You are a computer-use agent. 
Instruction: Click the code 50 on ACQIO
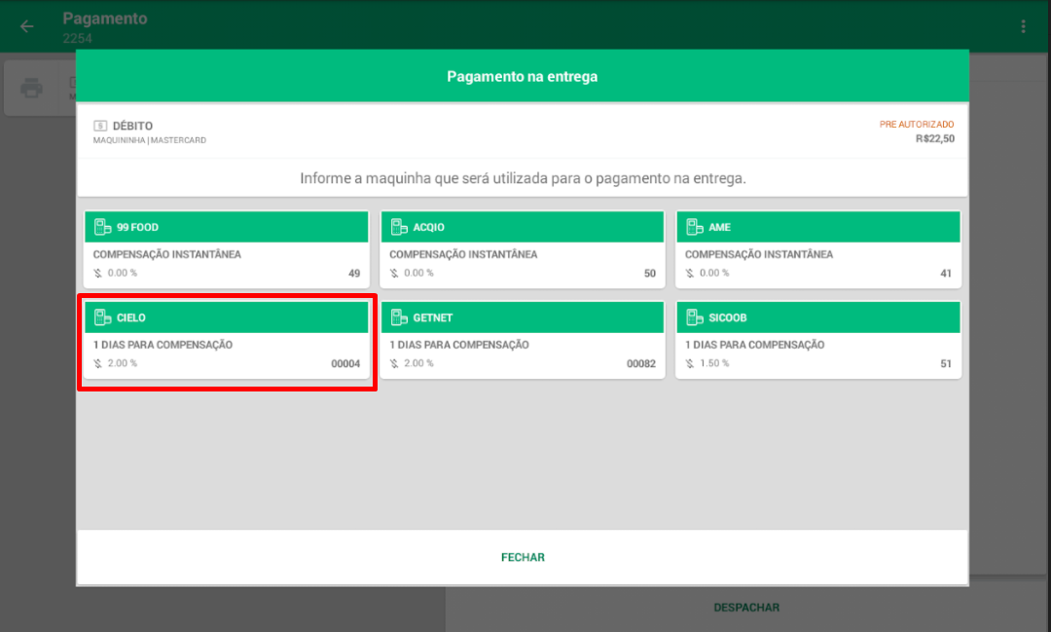649,273
